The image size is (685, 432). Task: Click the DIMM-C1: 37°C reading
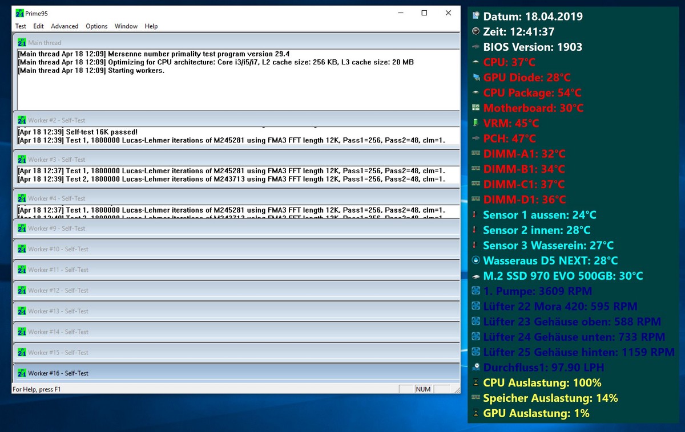click(524, 184)
